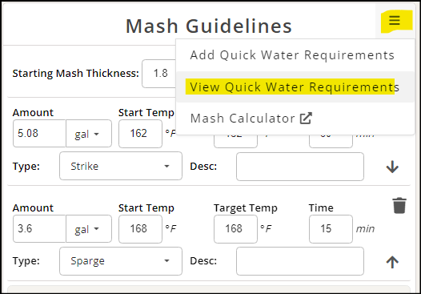Click the sparge Target Temp field
Screen dimensions: 421x294
235,229
